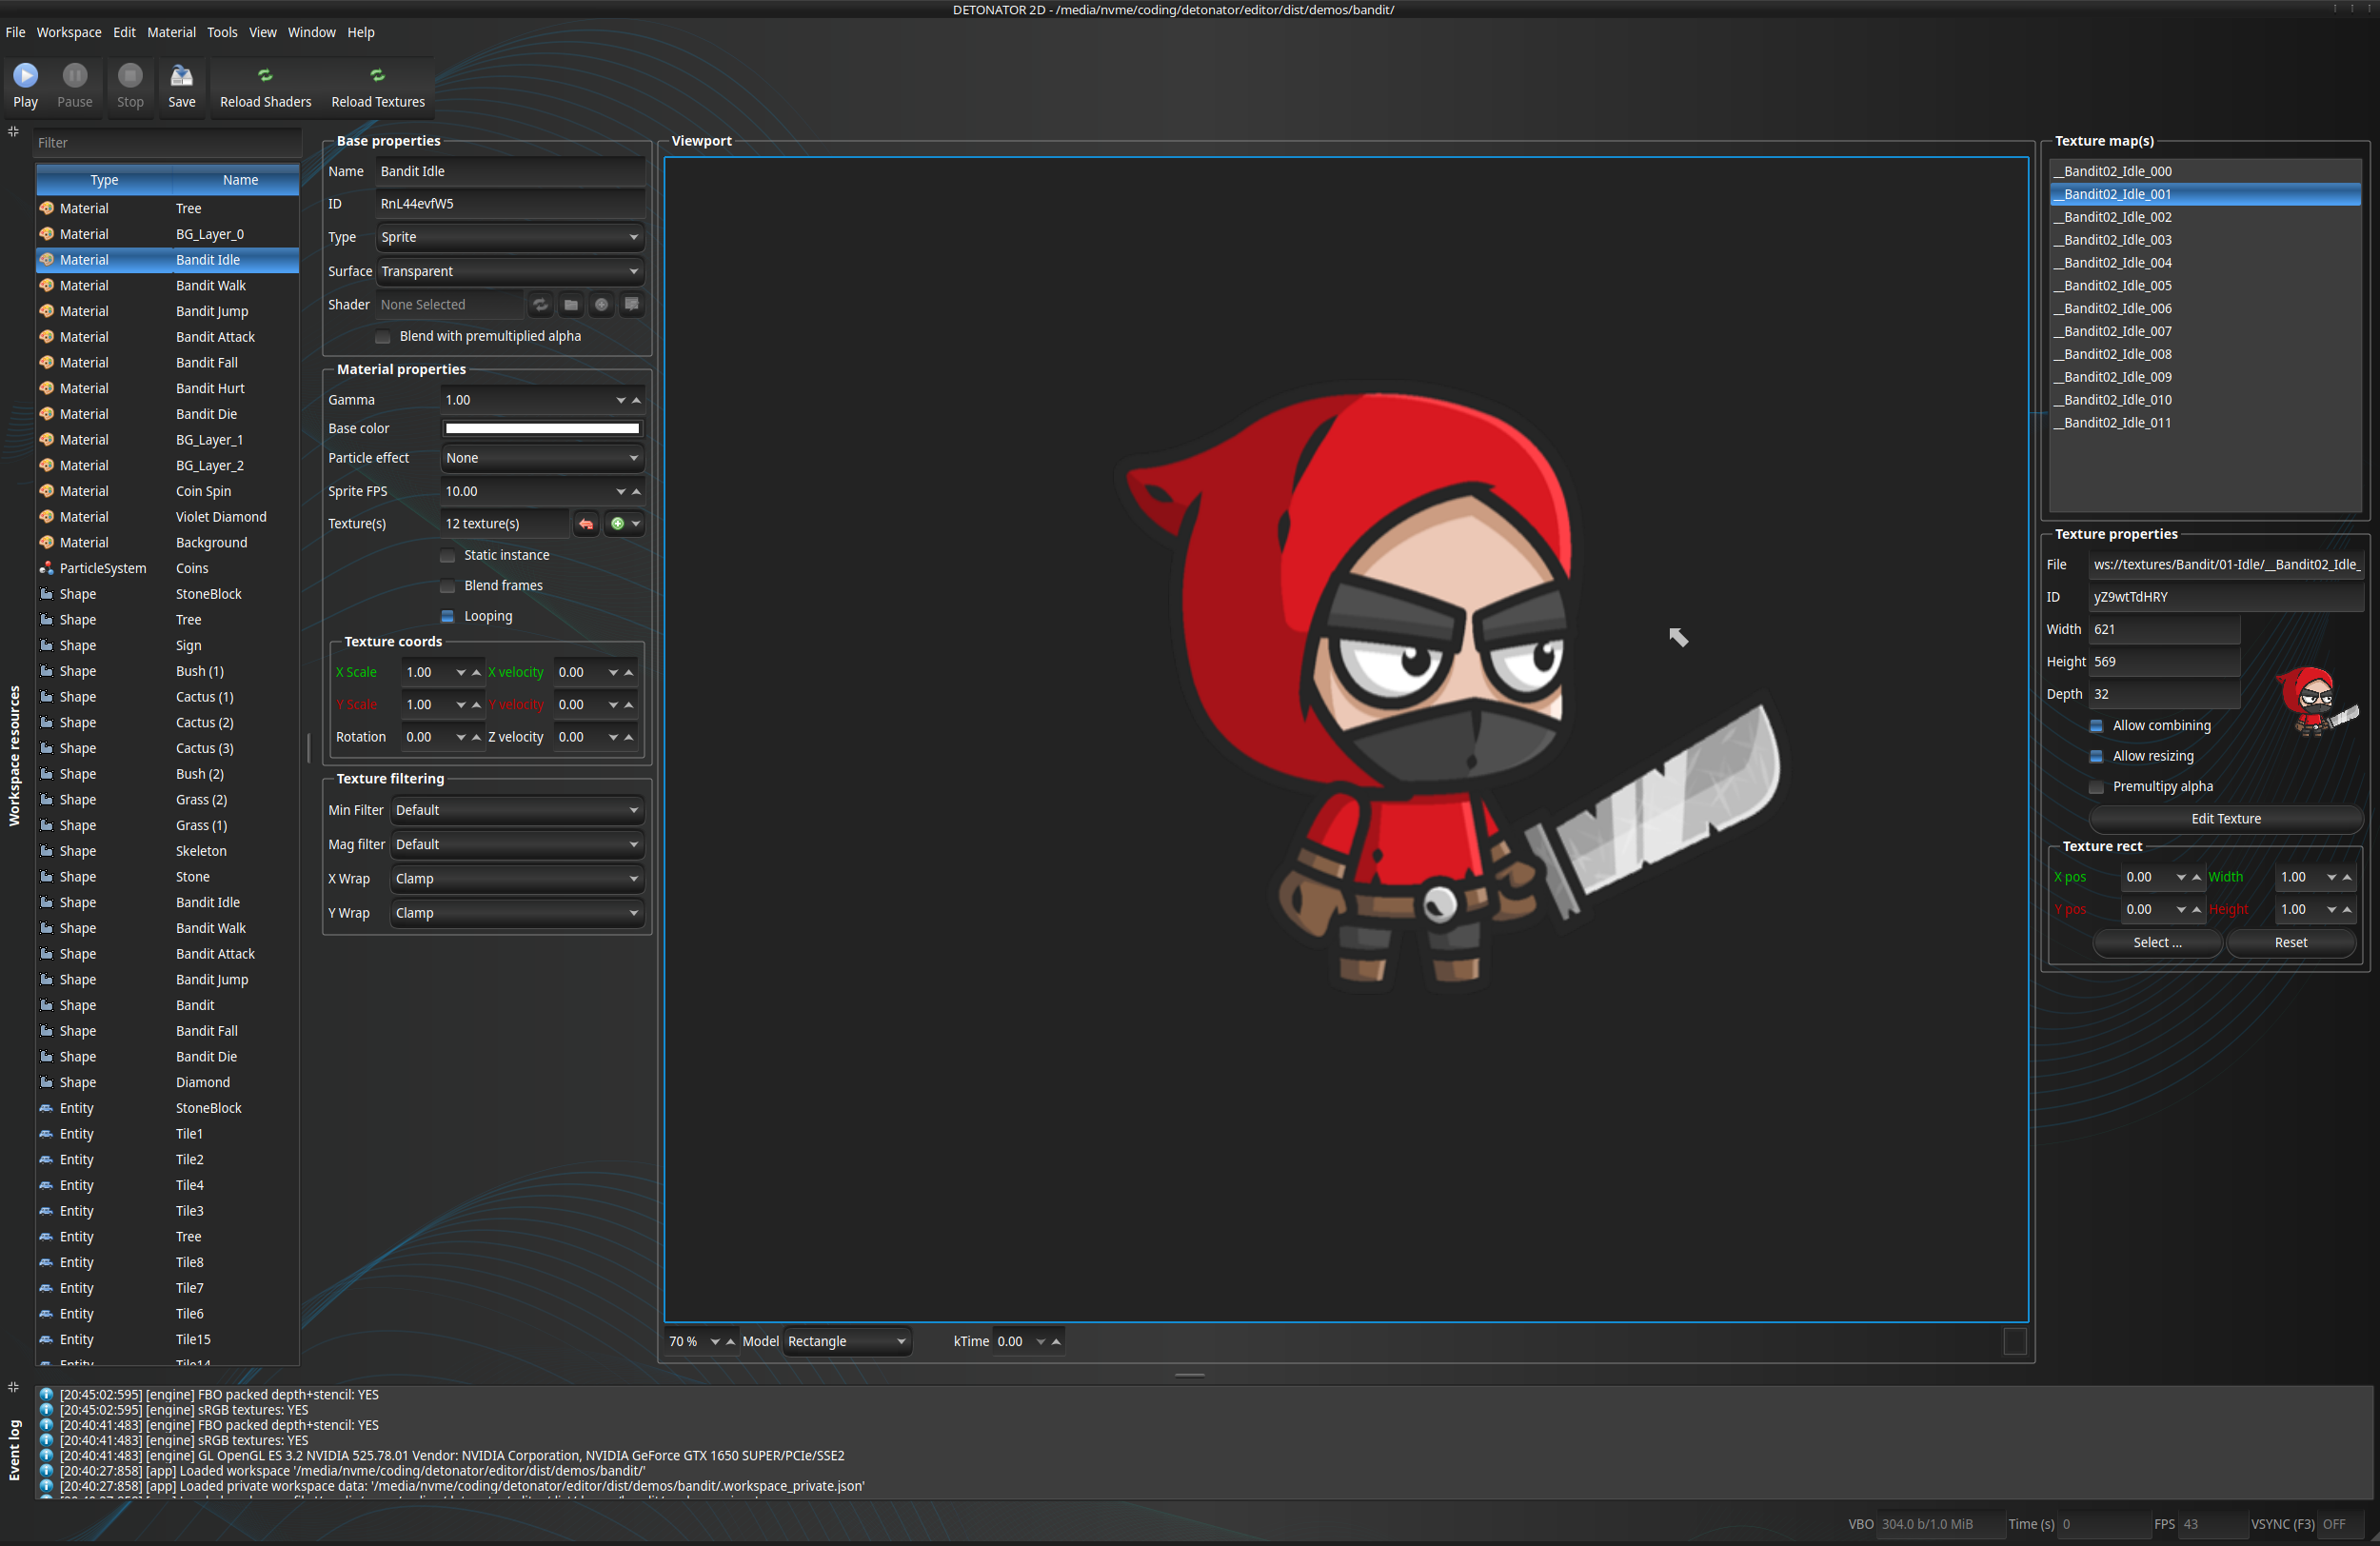Click the Reload Shaders icon

tap(265, 76)
